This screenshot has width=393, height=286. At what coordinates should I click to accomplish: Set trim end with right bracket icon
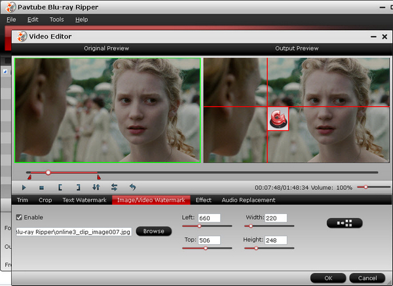[x=79, y=187]
